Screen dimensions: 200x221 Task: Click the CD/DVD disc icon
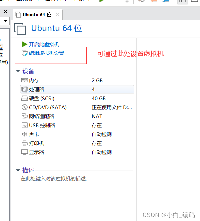[x=25, y=107]
